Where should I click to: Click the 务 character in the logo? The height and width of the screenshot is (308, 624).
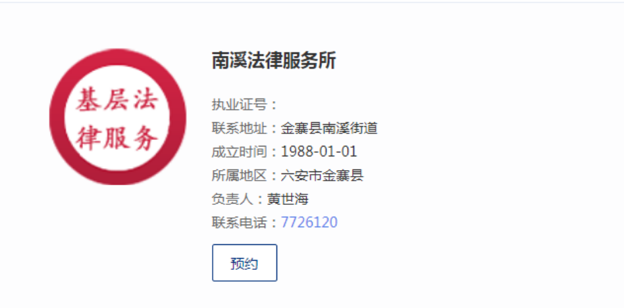[145, 137]
